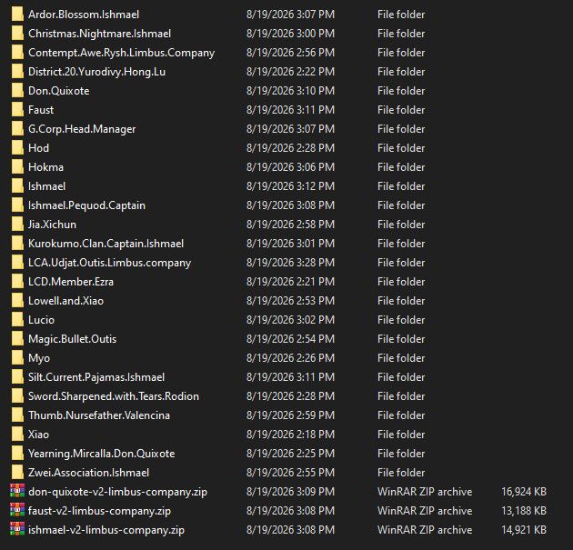Select the faust-v2-limbus-company.zip file name

(x=99, y=511)
